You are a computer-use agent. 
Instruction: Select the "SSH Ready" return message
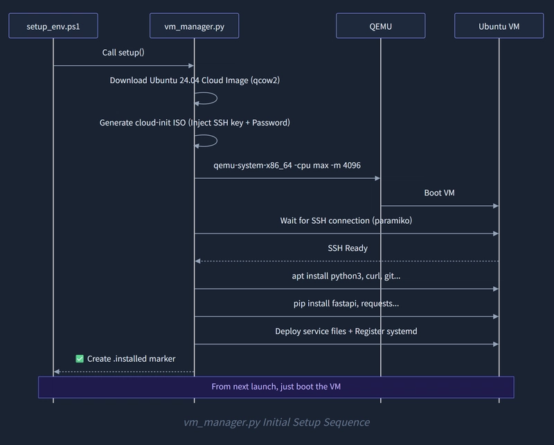348,248
